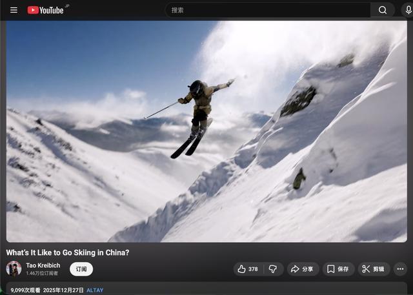Screen dimensions: 413x295
Task: Click the ALTAY tag link
Action: click(x=95, y=290)
